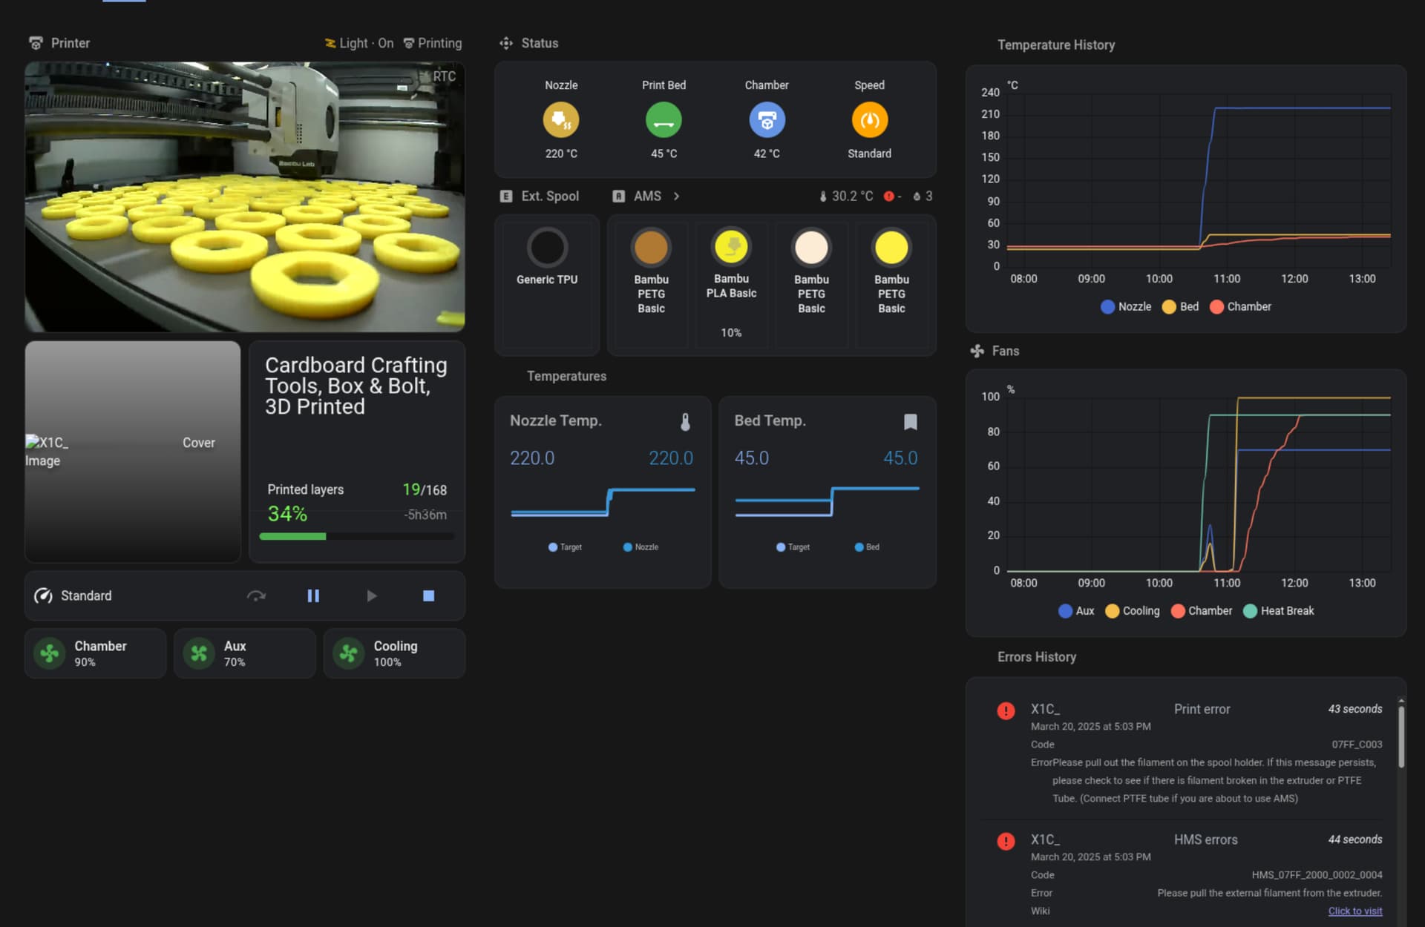Open the Click to visit wiki link
Screen dimensions: 1425x927
pos(1354,911)
